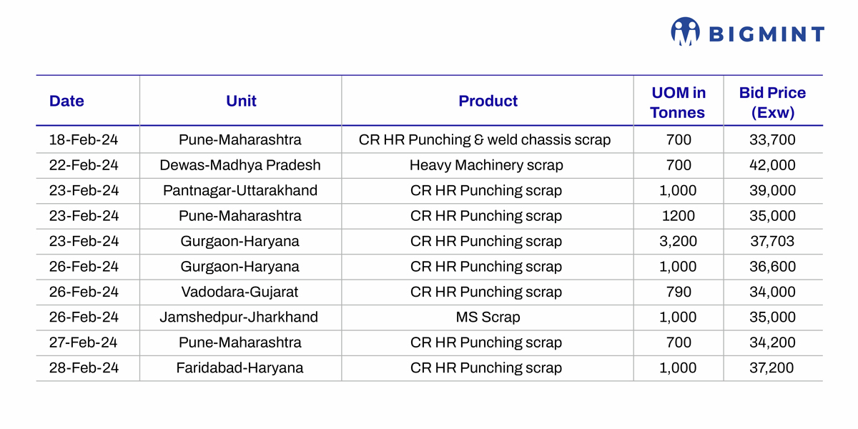The image size is (858, 429).
Task: Select the 27-Feb-24 date cell
Action: click(84, 342)
